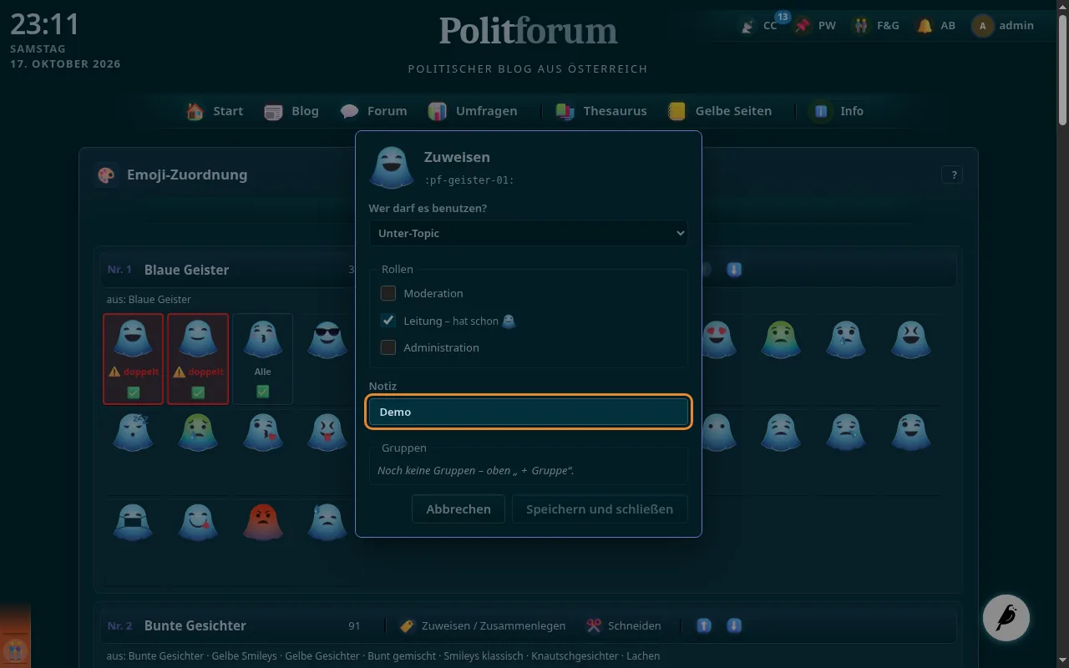Screen dimensions: 1069x668
Task: Click 'Zuweisen / Zusammenlegen' for Bunte Gesichter
Action: click(483, 625)
